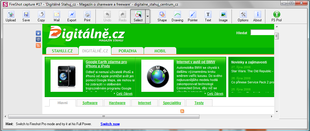The image size is (310, 131).
Task: Click the orange RSS icon in the page sidebar
Action: [x=38, y=45]
